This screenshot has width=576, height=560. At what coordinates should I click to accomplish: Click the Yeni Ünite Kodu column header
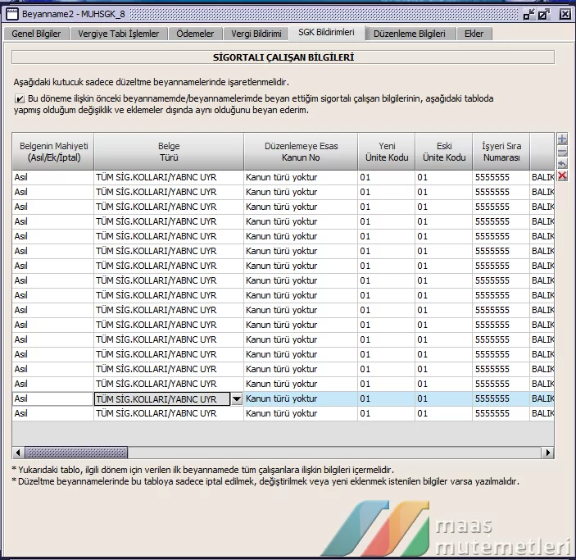click(387, 152)
